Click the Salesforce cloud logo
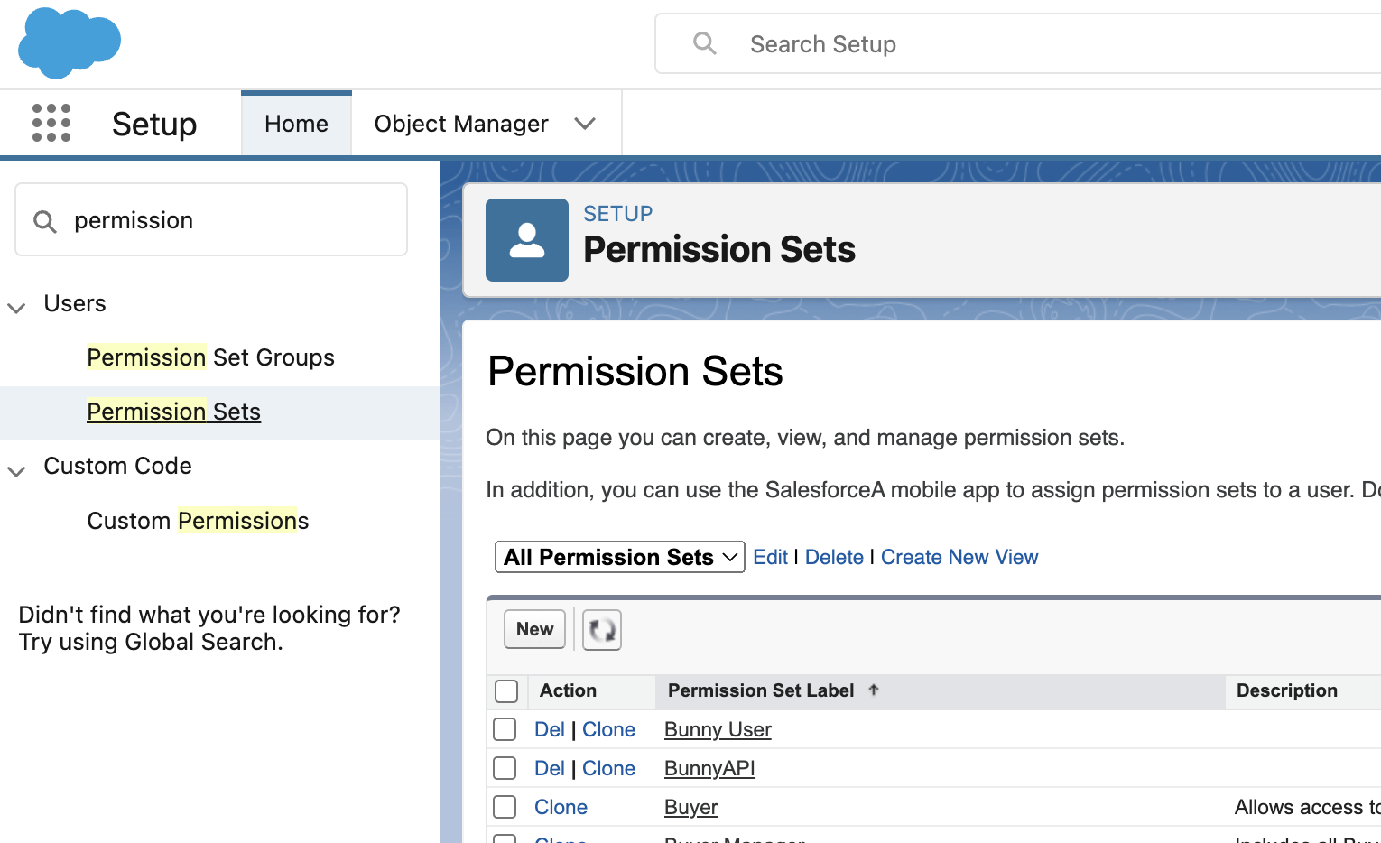 pos(70,42)
